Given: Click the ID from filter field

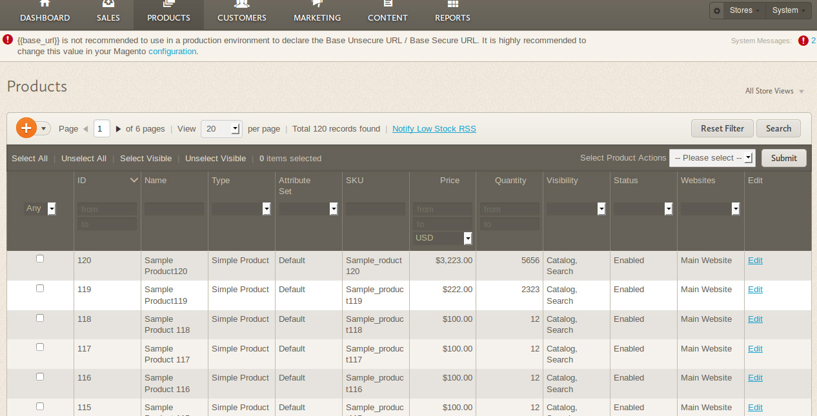Looking at the screenshot, I should [x=107, y=209].
